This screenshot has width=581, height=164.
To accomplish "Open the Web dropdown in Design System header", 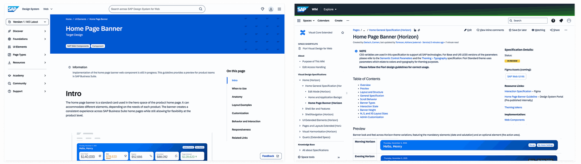I will (48, 9).
